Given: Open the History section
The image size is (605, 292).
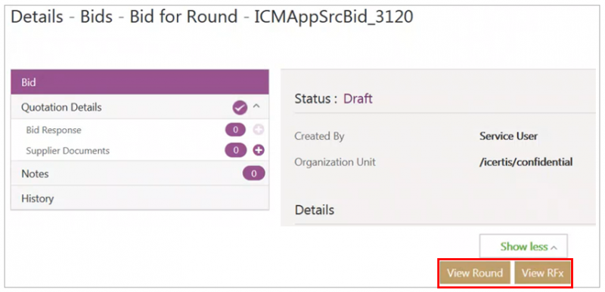Looking at the screenshot, I should tap(140, 198).
